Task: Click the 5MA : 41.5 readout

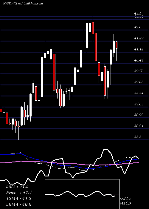Action: coord(17,187)
